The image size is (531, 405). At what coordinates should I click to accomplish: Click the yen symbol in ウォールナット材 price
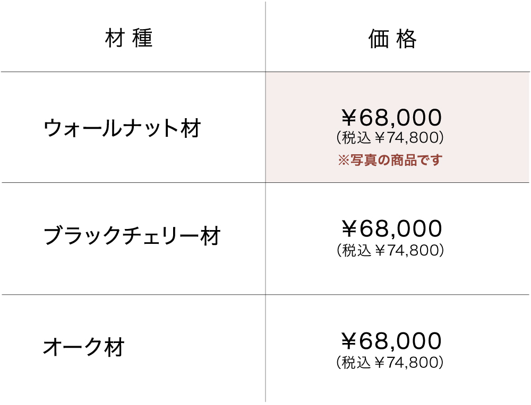pos(349,117)
